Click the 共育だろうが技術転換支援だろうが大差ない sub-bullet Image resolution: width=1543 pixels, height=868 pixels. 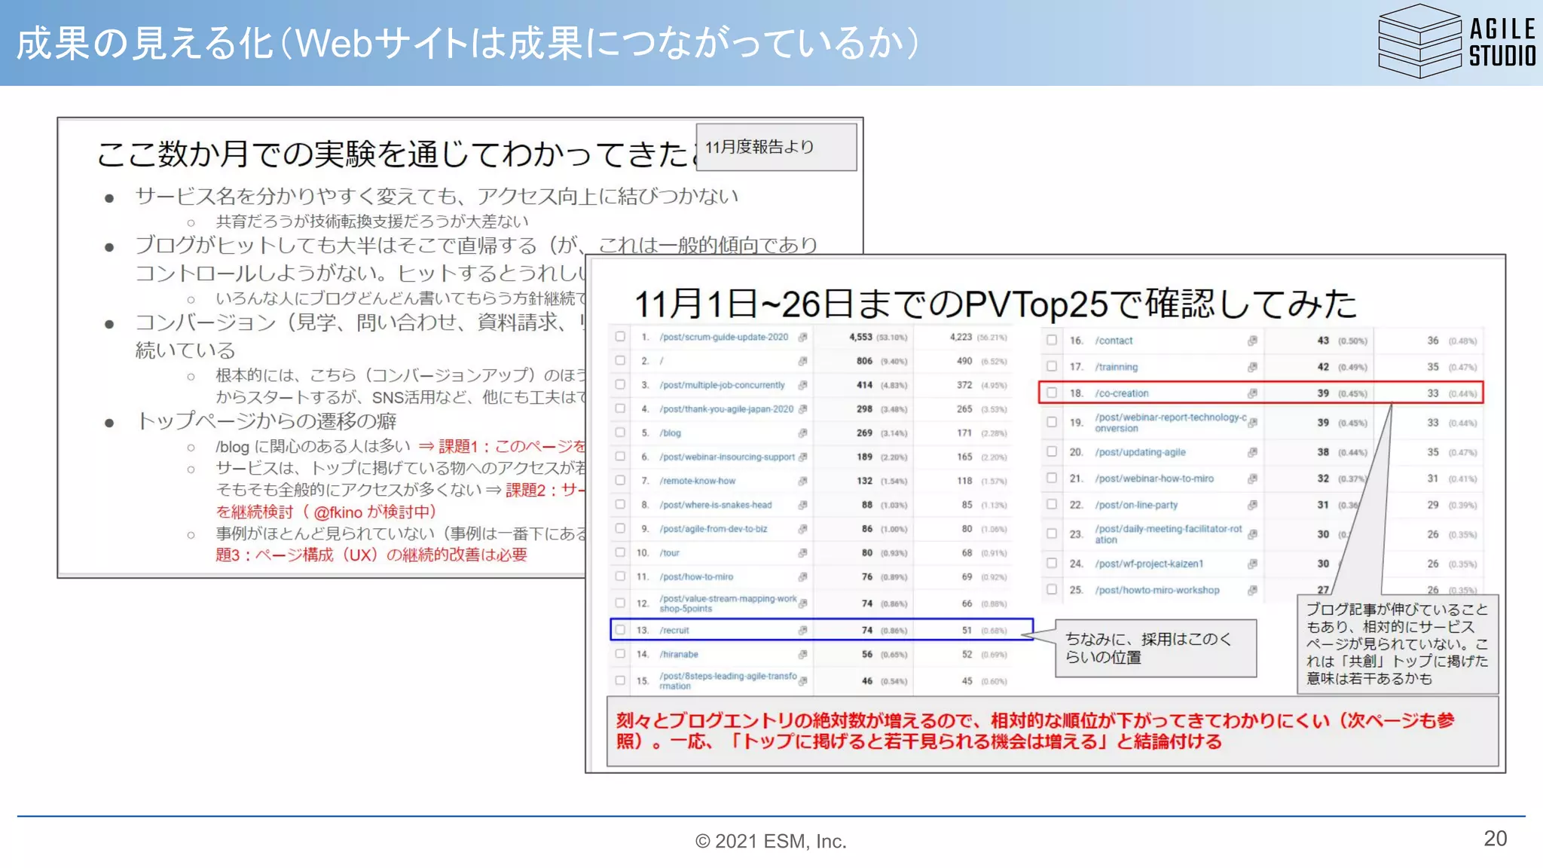[372, 222]
